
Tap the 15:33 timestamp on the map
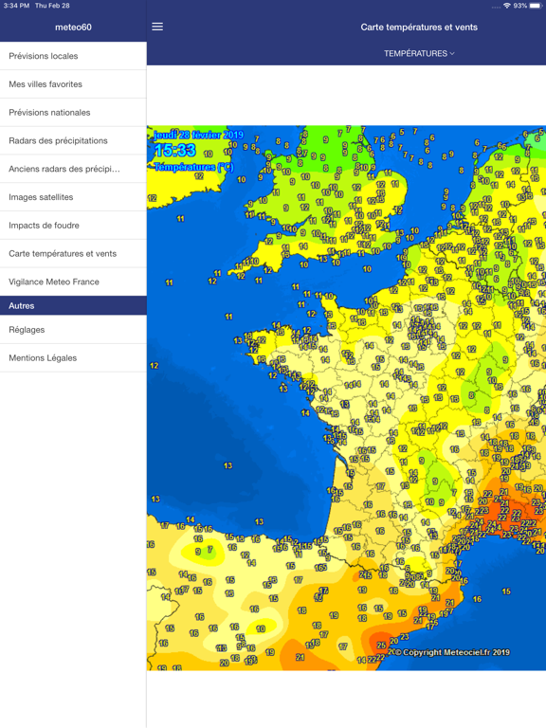175,150
